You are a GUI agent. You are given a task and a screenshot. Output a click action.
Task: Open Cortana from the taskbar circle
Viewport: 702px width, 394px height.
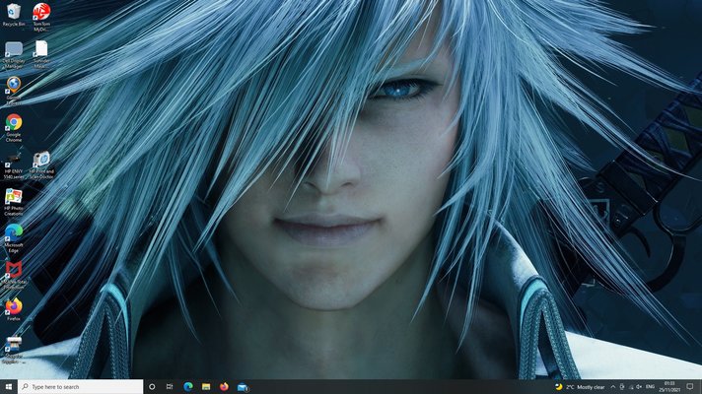coord(152,387)
